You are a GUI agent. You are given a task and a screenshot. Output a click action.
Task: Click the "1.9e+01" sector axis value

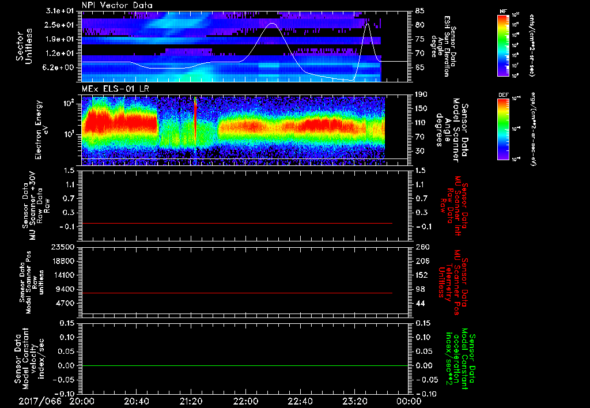click(60, 39)
